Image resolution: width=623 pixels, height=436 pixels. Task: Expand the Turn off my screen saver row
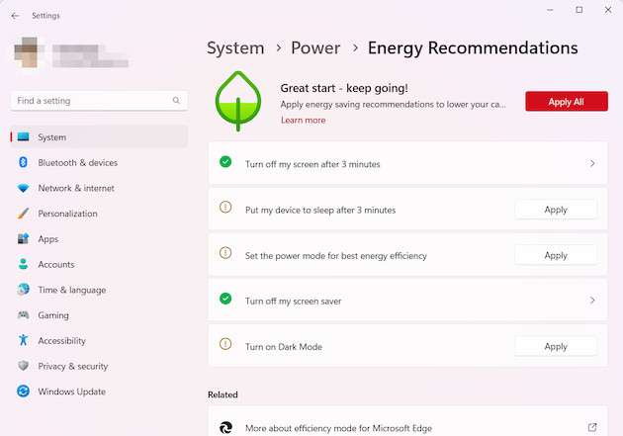point(592,301)
